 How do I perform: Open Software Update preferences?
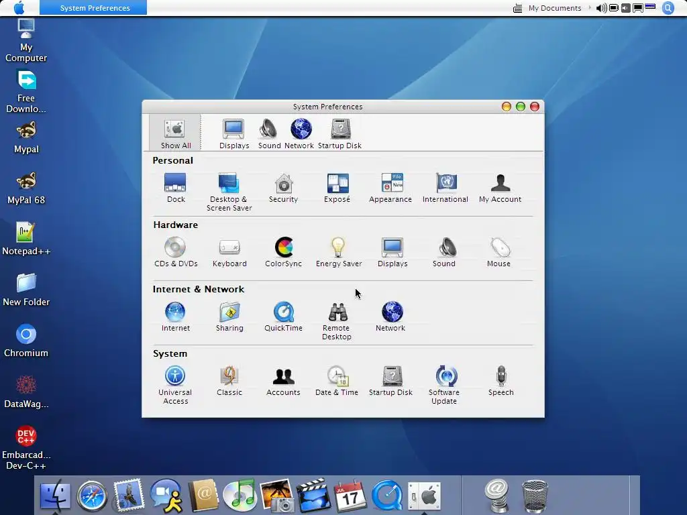[445, 386]
